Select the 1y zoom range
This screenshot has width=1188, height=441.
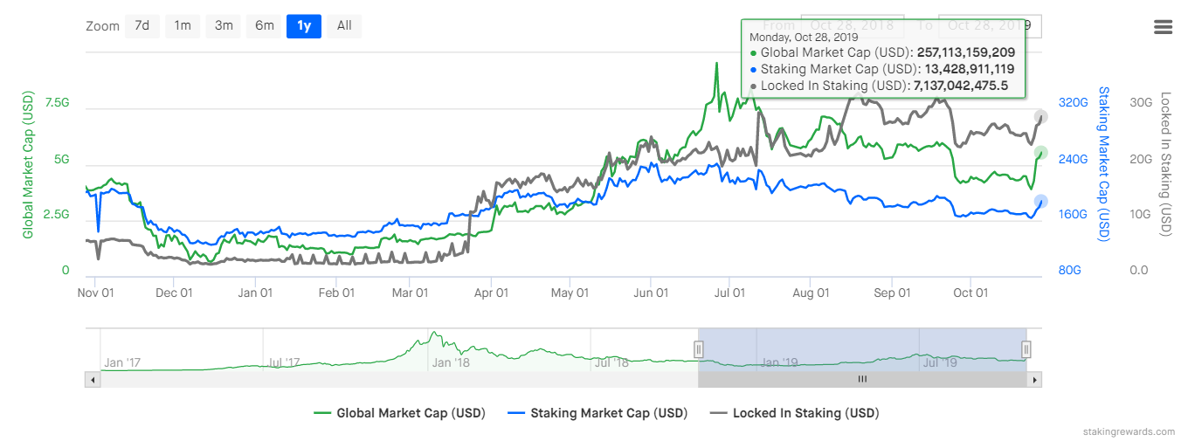(304, 26)
